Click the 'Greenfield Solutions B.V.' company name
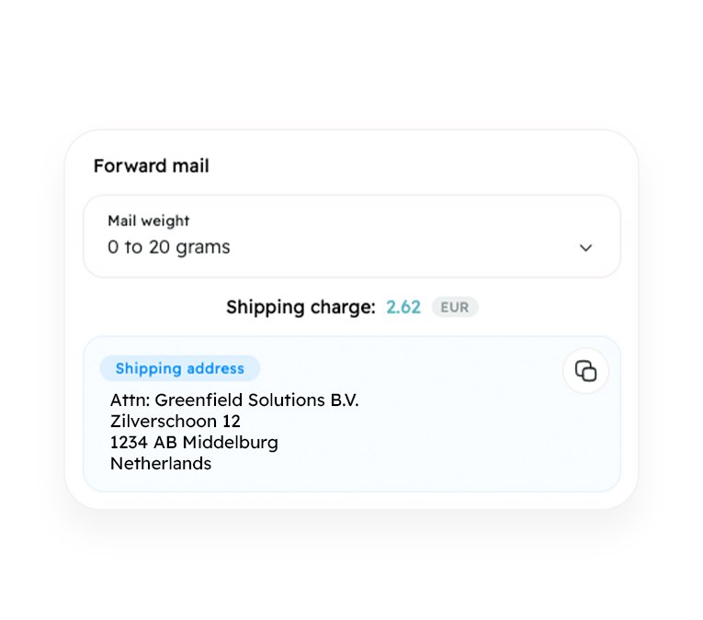This screenshot has height=620, width=703. click(257, 400)
